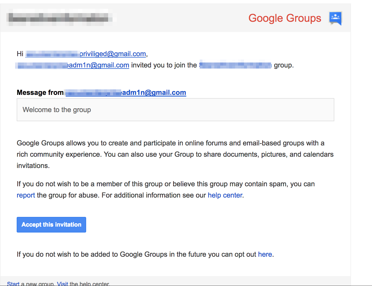Click the bold "Message from" label

click(40, 93)
